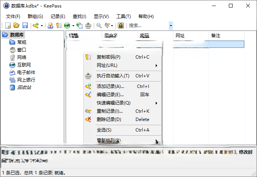Choose 复制密码(P) from context menu
257x177 pixels.
(x=123, y=57)
